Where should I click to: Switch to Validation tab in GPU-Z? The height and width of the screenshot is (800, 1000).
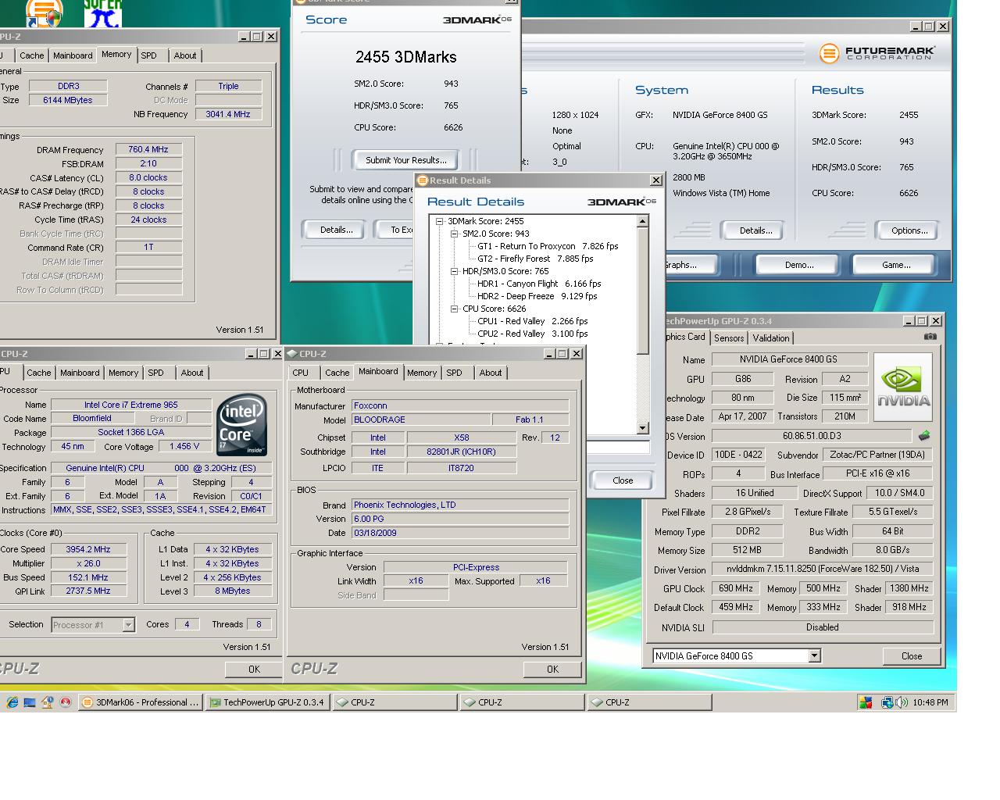771,338
